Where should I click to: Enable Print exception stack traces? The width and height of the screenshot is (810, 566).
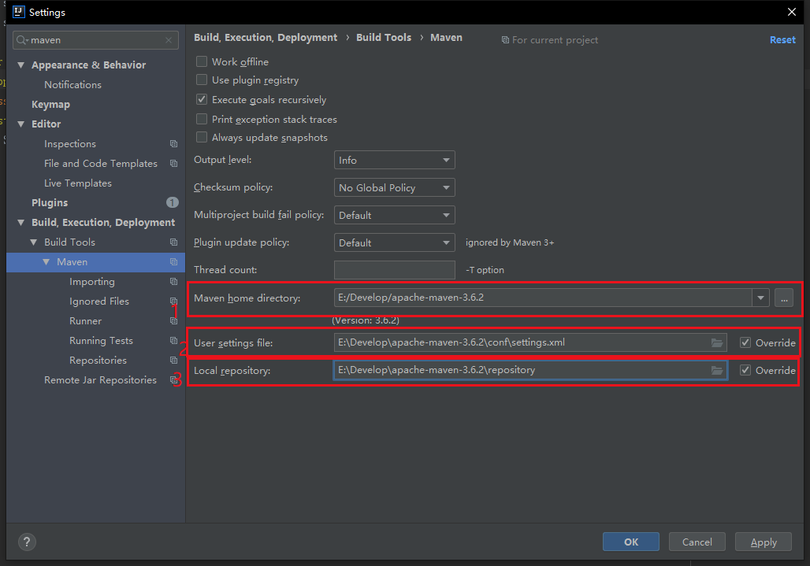click(202, 119)
